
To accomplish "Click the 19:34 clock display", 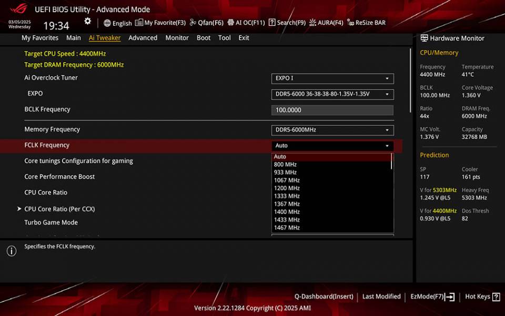I will click(x=56, y=26).
